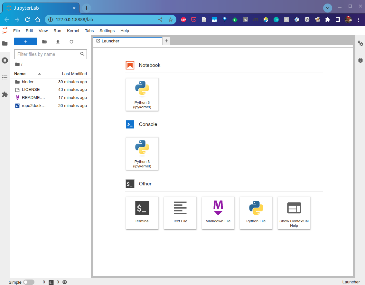Open Running Terminals and Kernels panel
365x285 pixels.
pos(5,60)
